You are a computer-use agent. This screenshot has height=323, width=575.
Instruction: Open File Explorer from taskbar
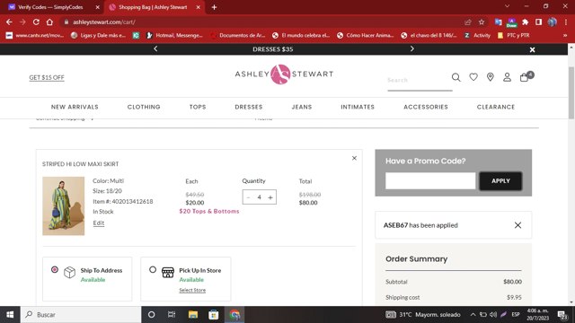193,315
